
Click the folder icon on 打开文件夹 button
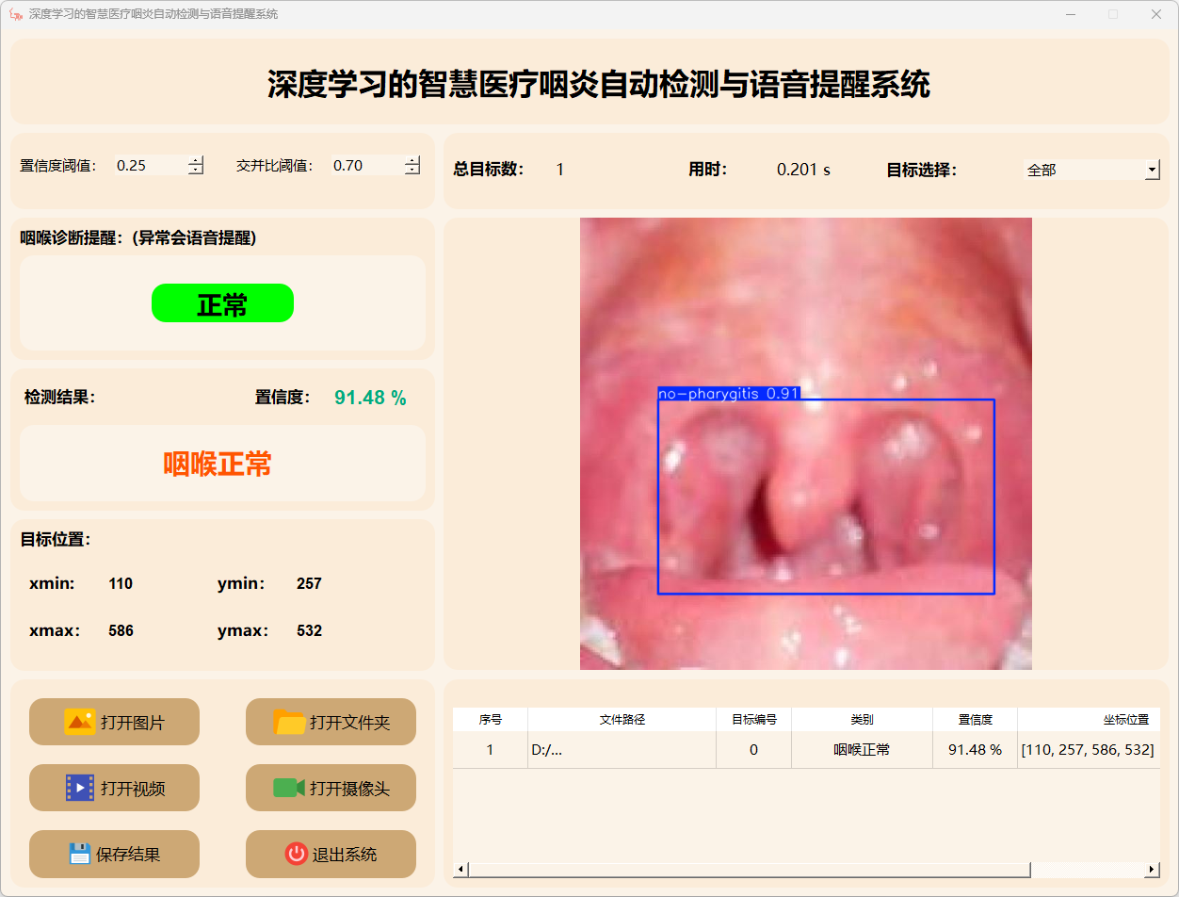289,722
